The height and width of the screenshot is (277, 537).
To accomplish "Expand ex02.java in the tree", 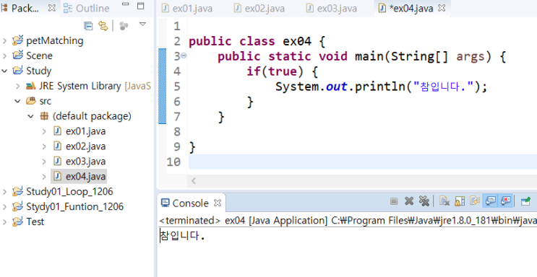I will tap(44, 146).
